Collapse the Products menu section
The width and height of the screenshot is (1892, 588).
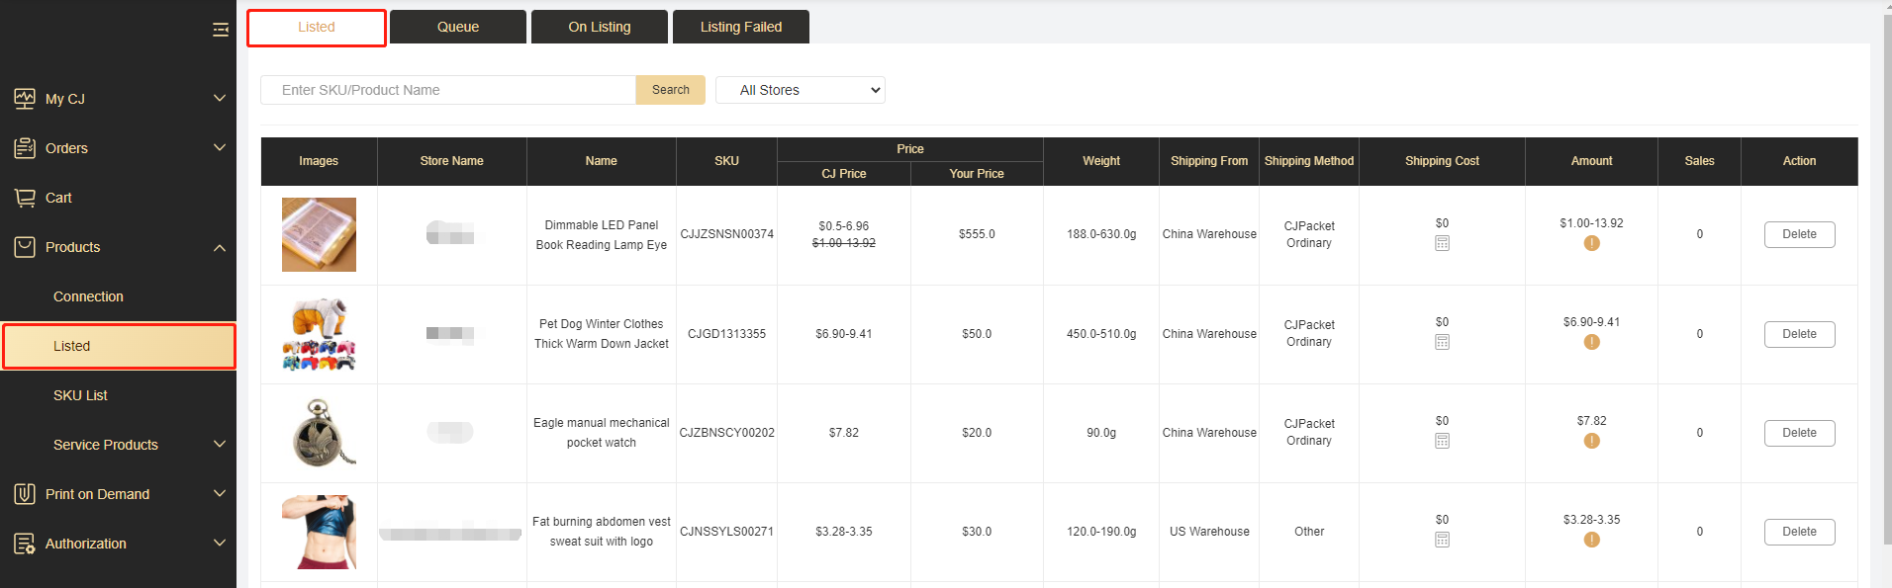point(220,247)
